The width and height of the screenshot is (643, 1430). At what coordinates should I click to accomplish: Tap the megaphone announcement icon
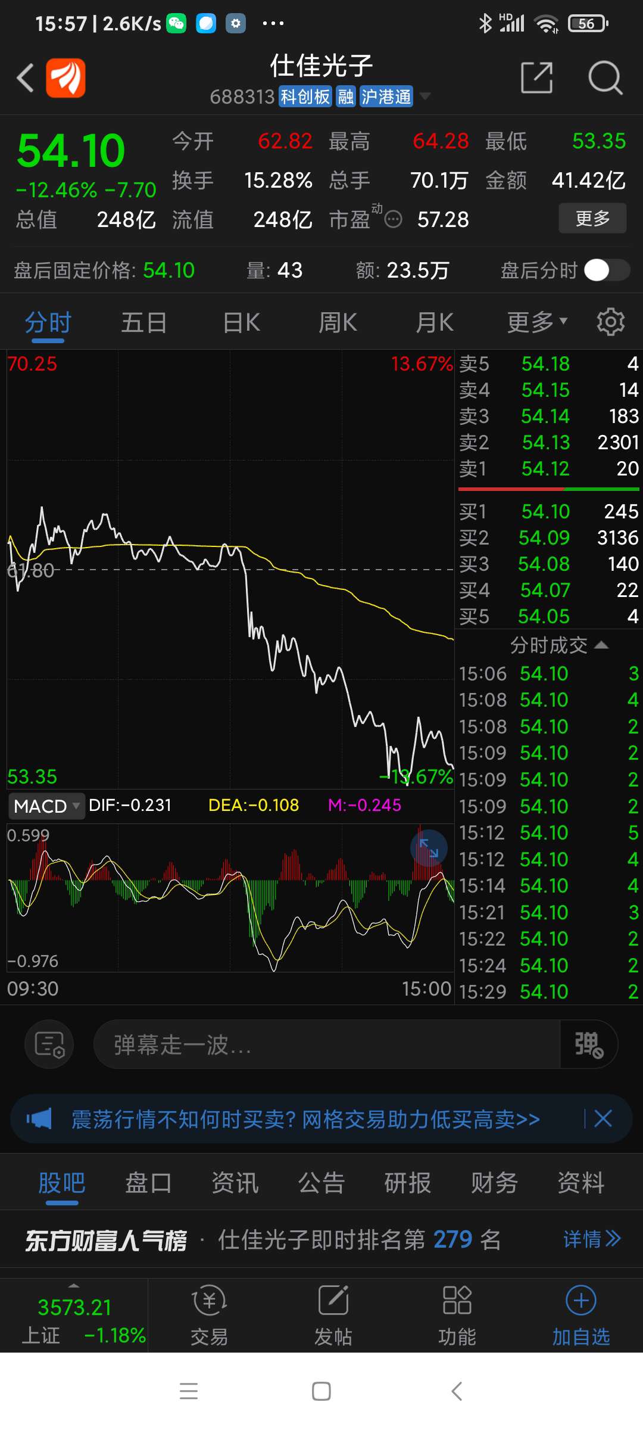(39, 1118)
